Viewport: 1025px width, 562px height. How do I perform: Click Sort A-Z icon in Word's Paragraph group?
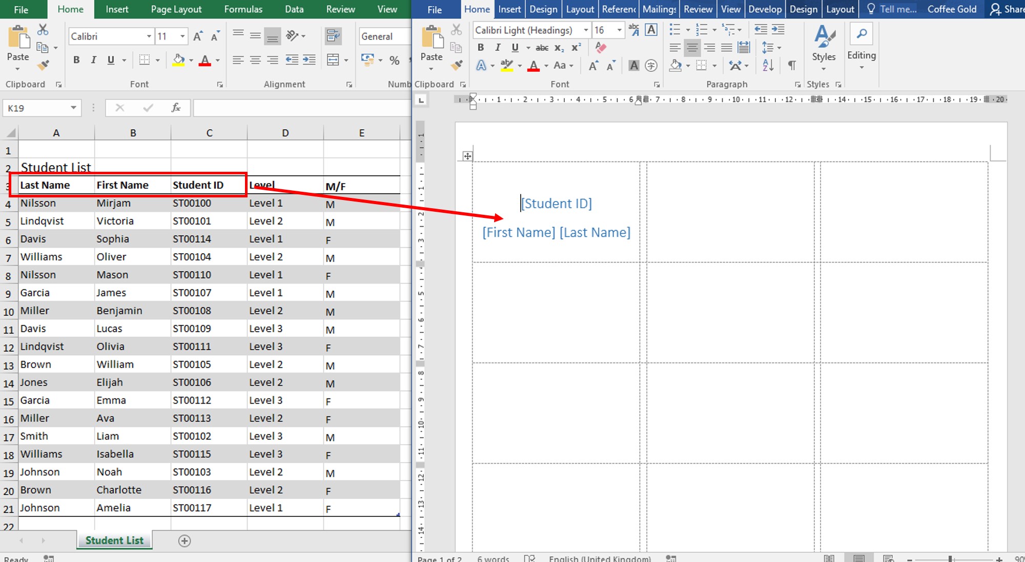pos(768,66)
